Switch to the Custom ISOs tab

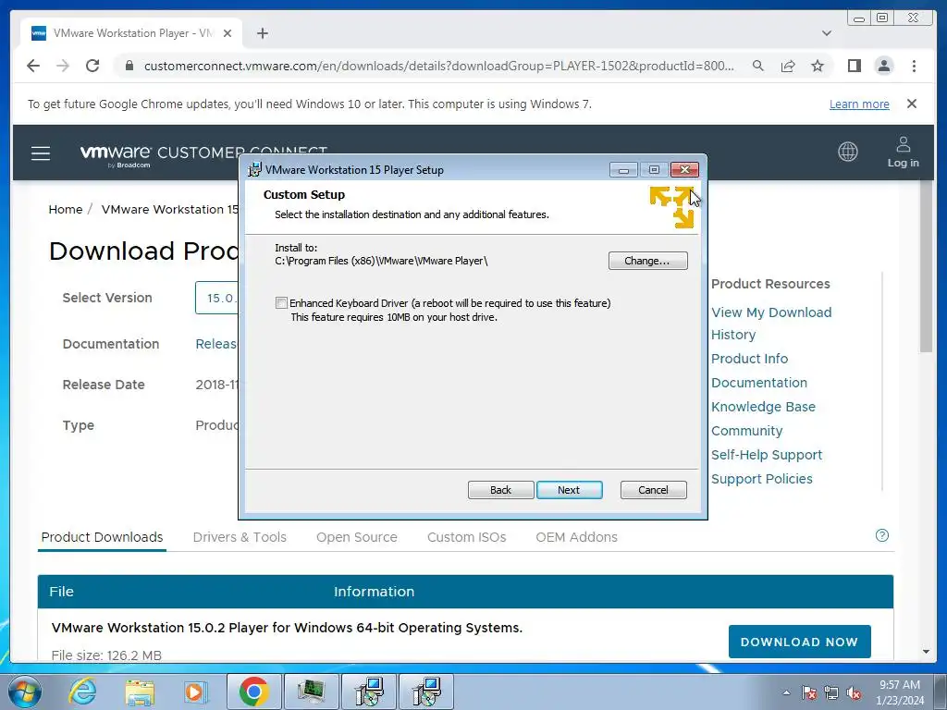(467, 537)
